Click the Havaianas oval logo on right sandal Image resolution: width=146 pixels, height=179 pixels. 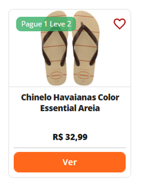84,76
